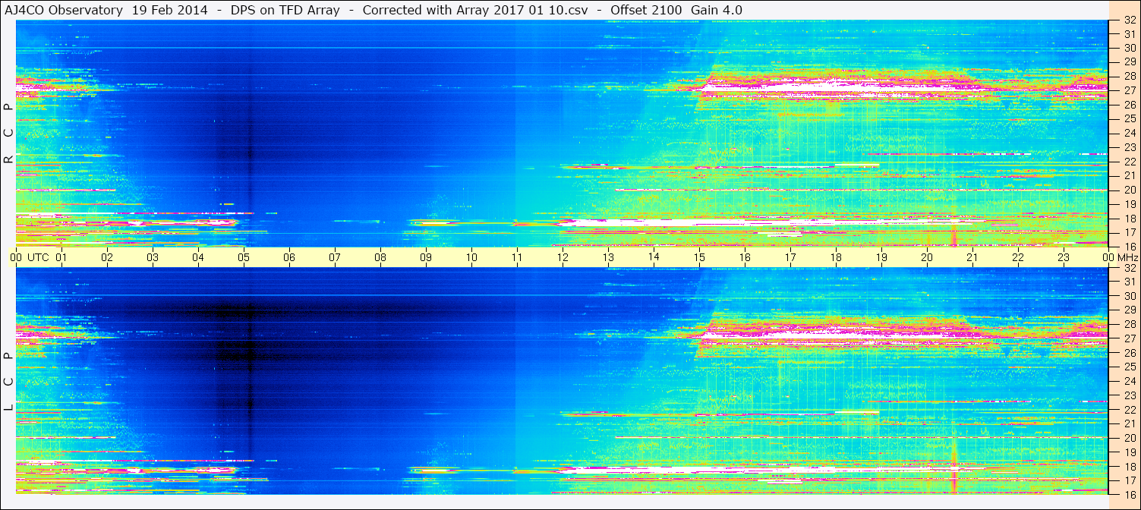
Task: Click the 22 hour mark on the time axis
Action: coord(1018,257)
